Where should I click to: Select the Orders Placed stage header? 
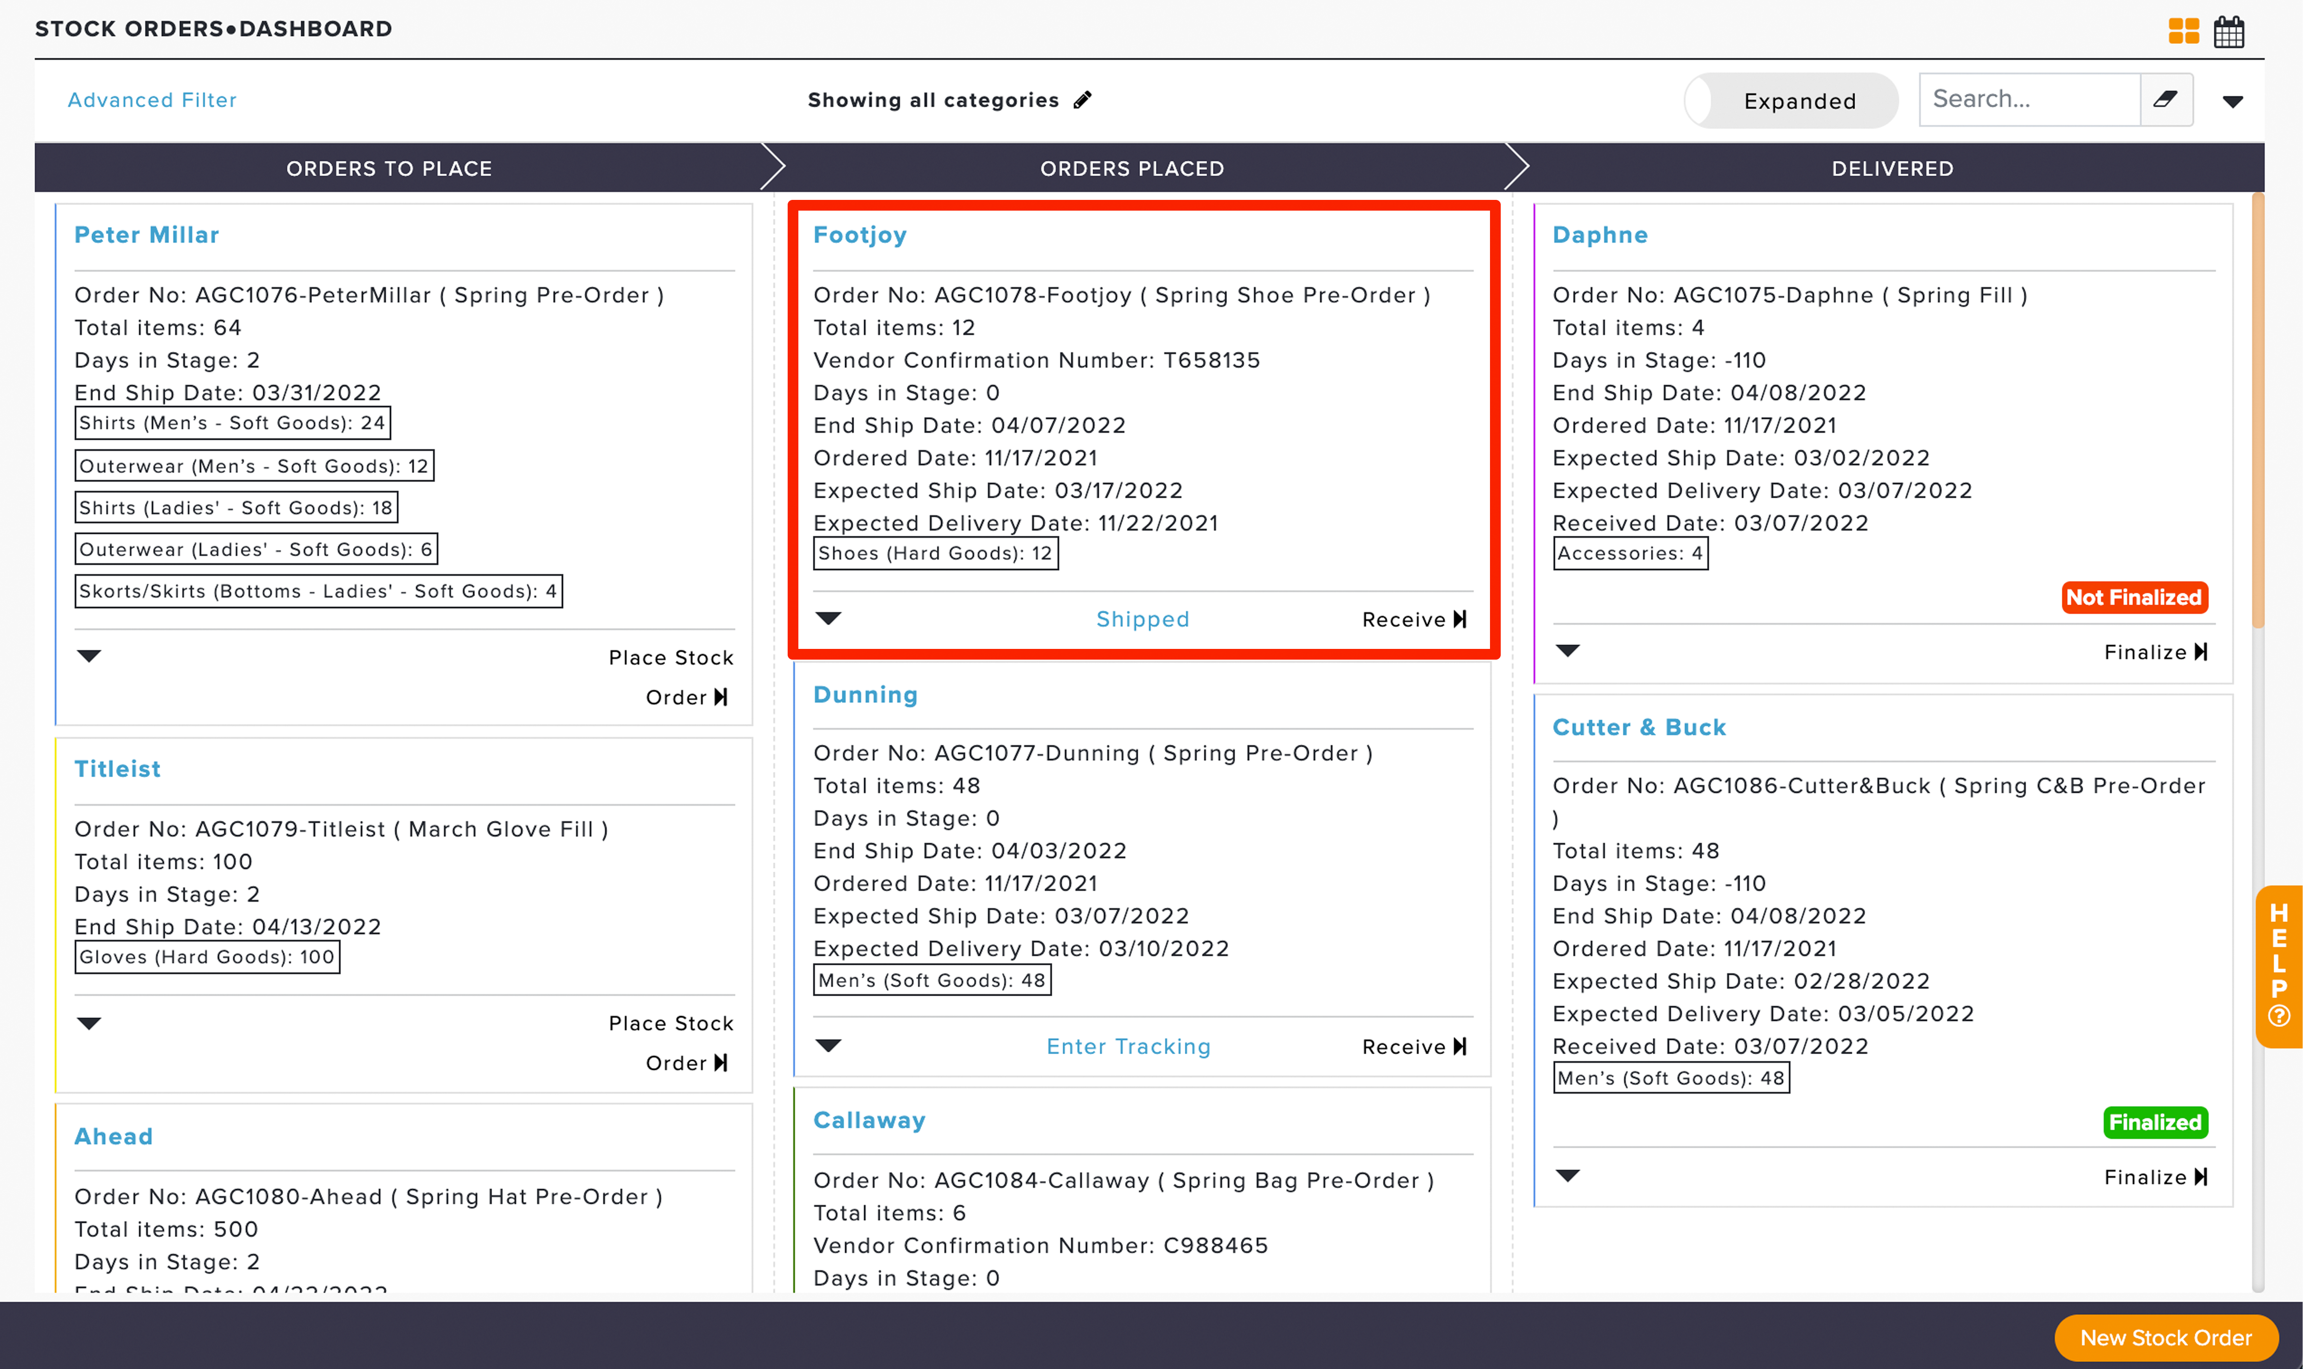point(1132,168)
